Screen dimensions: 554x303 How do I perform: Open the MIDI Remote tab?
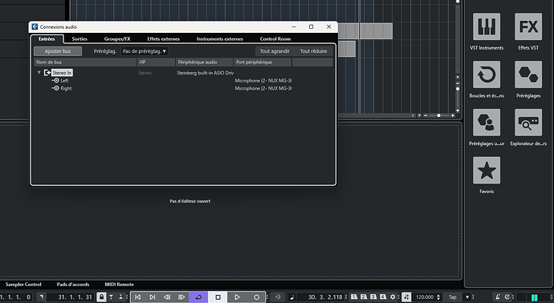(x=119, y=285)
